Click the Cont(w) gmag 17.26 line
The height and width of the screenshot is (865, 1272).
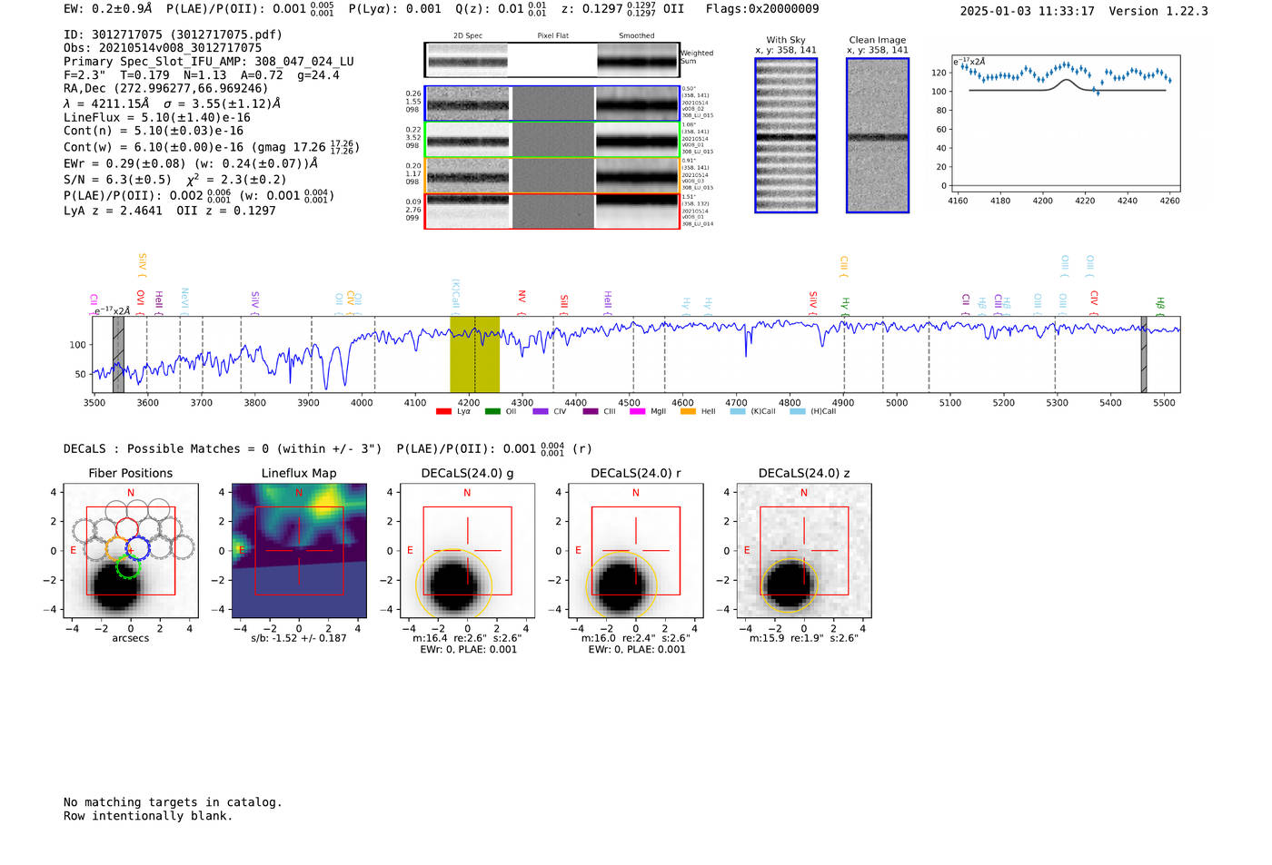point(212,147)
